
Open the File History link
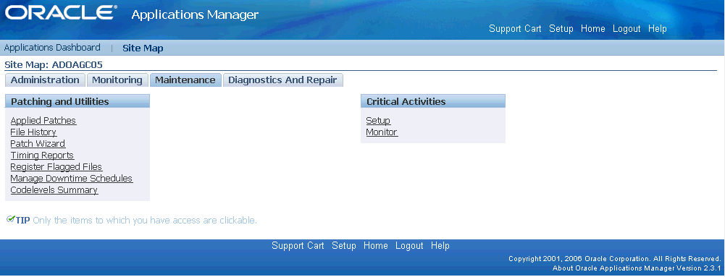(x=33, y=132)
